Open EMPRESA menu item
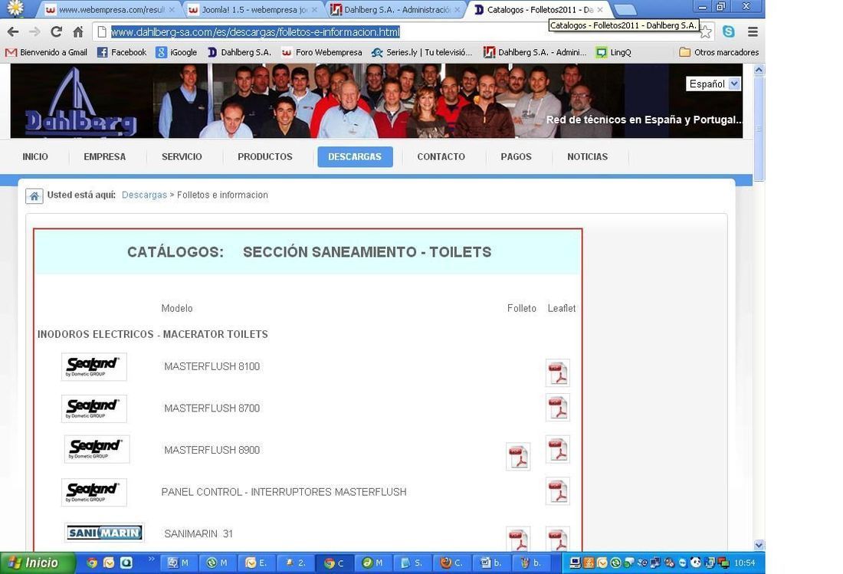Viewport: 843px width, 574px height. tap(104, 156)
